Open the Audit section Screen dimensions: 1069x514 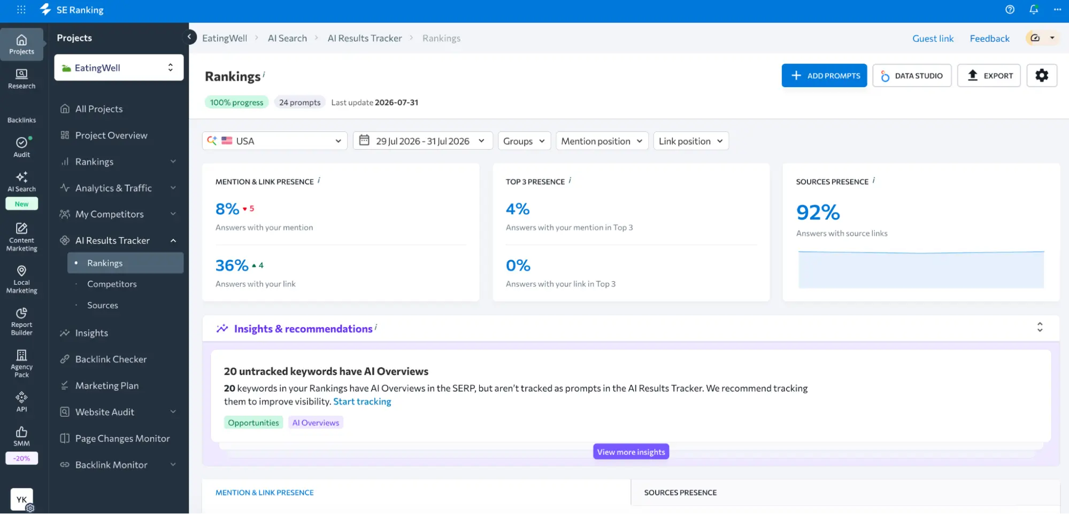pos(21,147)
